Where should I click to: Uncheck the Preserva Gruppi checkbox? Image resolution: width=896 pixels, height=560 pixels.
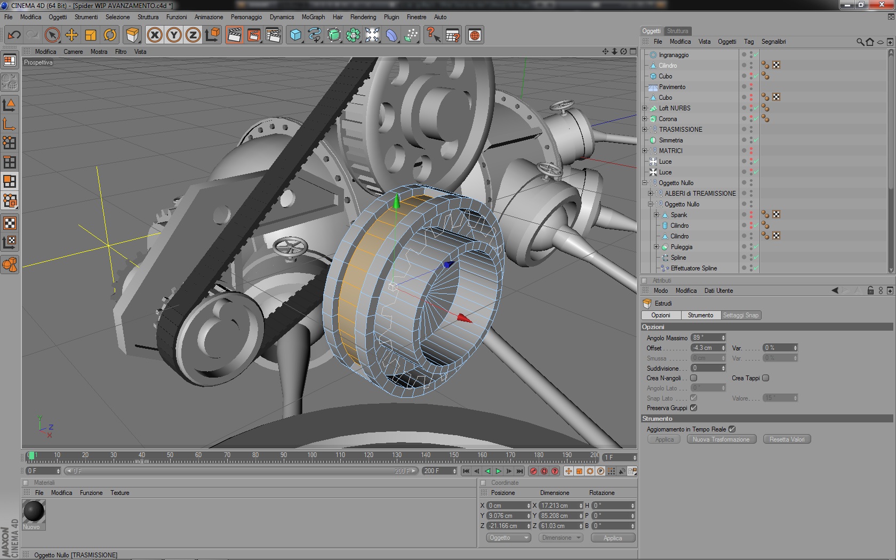coord(694,408)
